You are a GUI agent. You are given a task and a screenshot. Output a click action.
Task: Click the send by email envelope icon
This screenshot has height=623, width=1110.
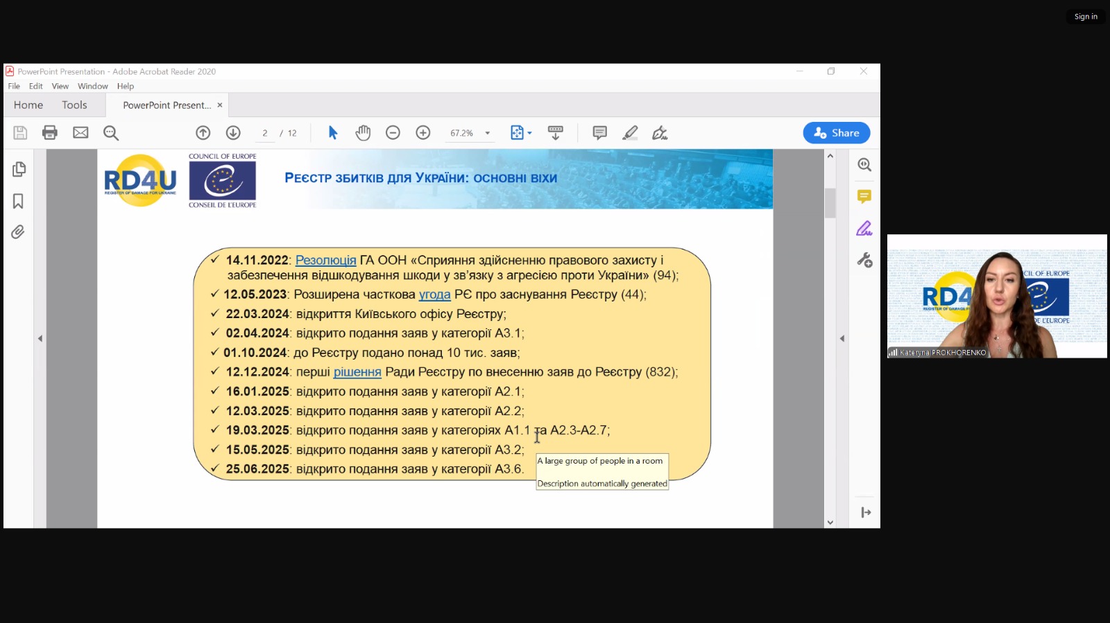click(80, 133)
